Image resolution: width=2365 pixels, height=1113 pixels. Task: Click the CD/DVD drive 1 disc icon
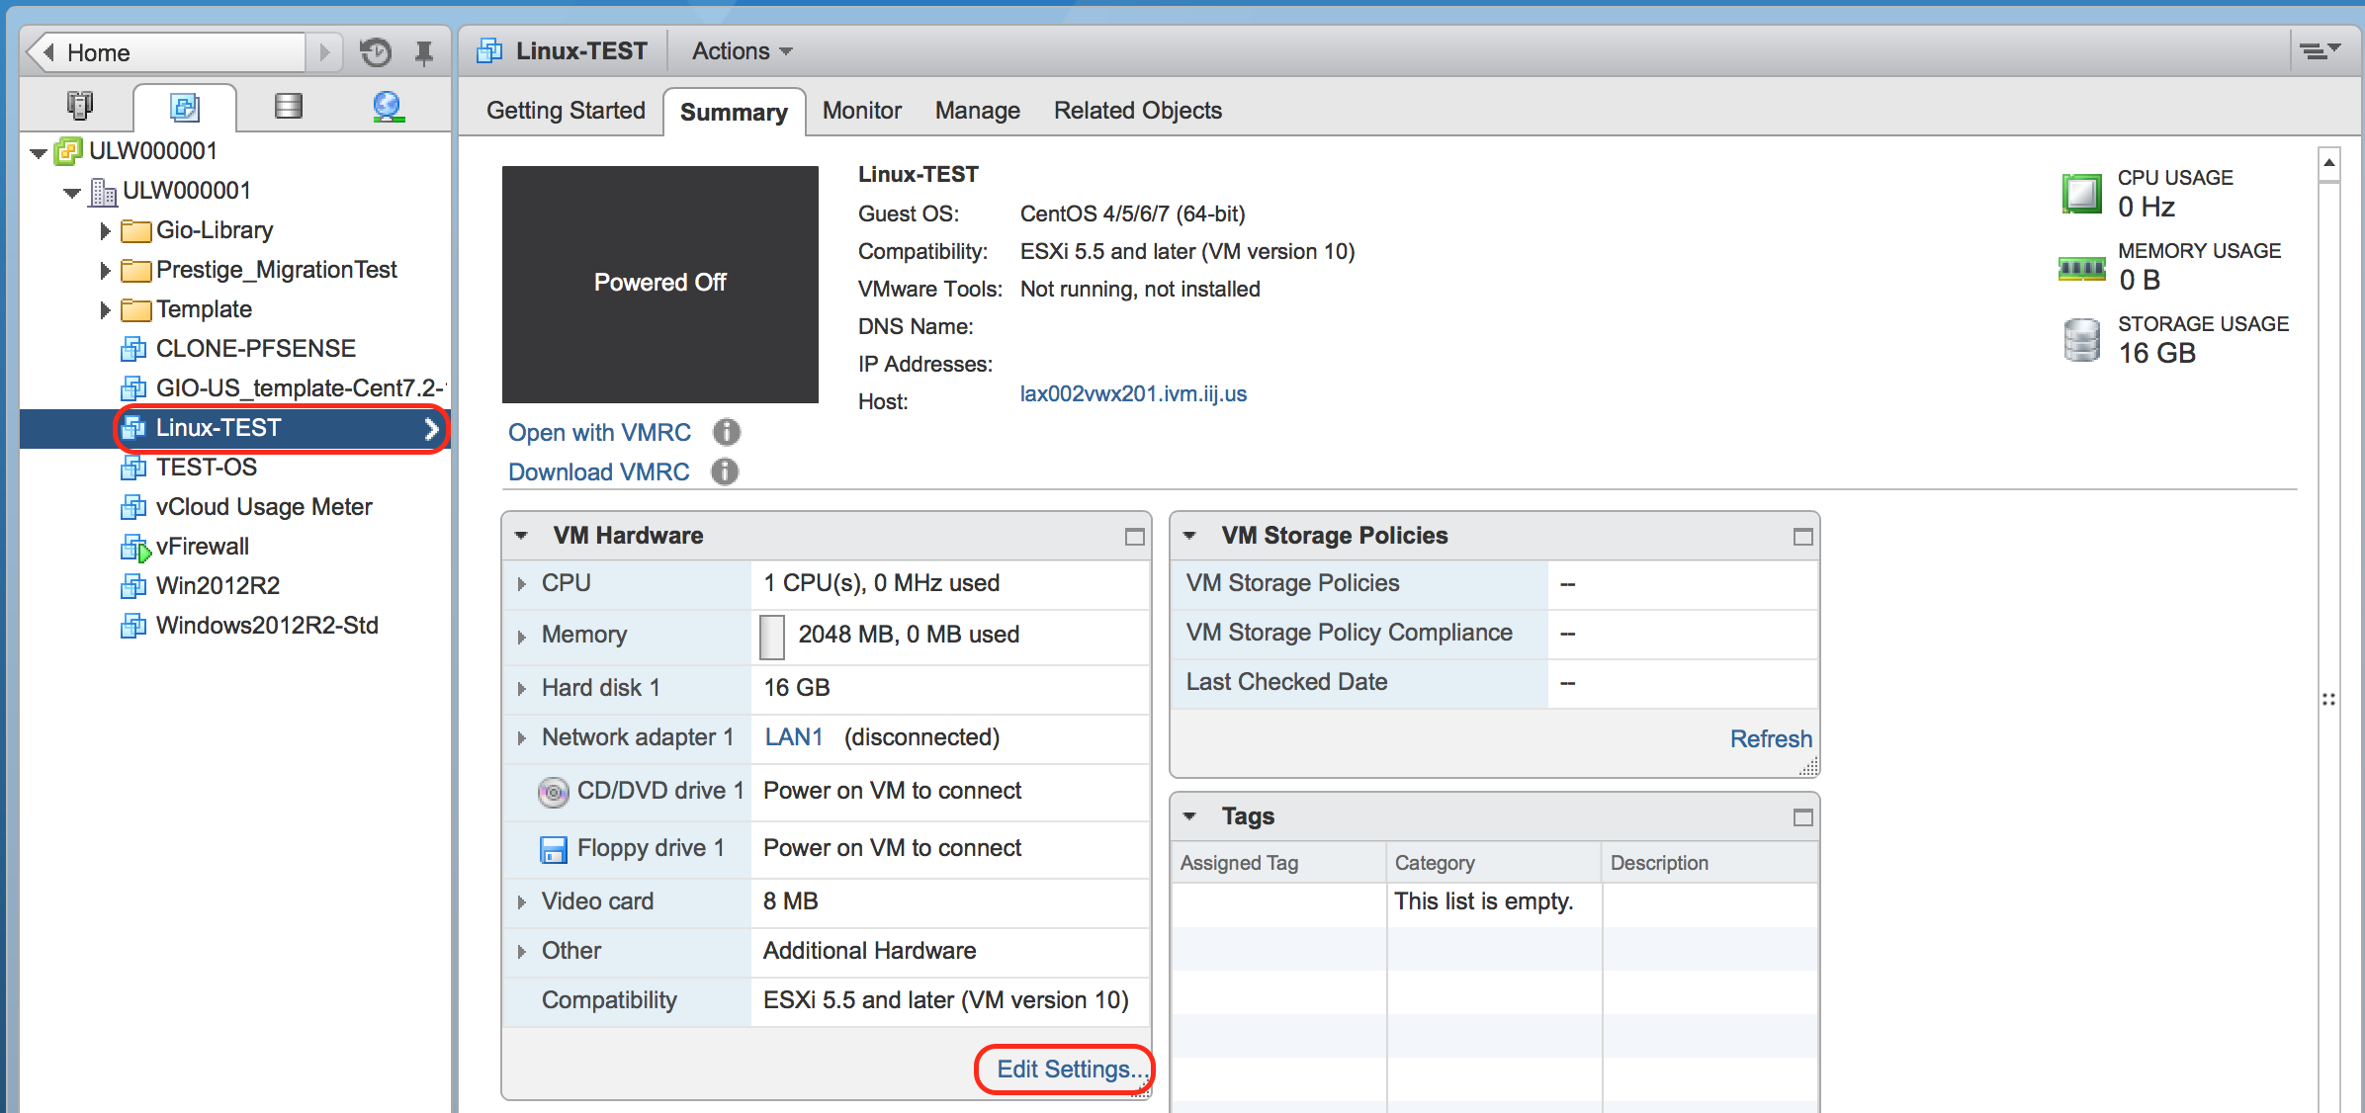pos(554,792)
